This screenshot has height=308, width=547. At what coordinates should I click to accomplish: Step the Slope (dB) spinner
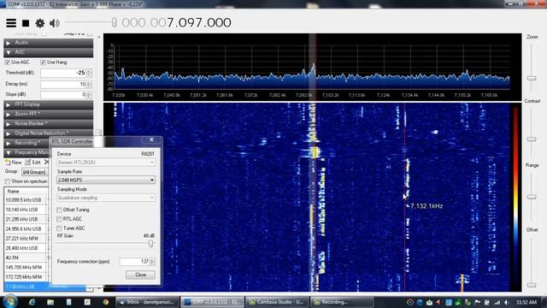pos(89,95)
